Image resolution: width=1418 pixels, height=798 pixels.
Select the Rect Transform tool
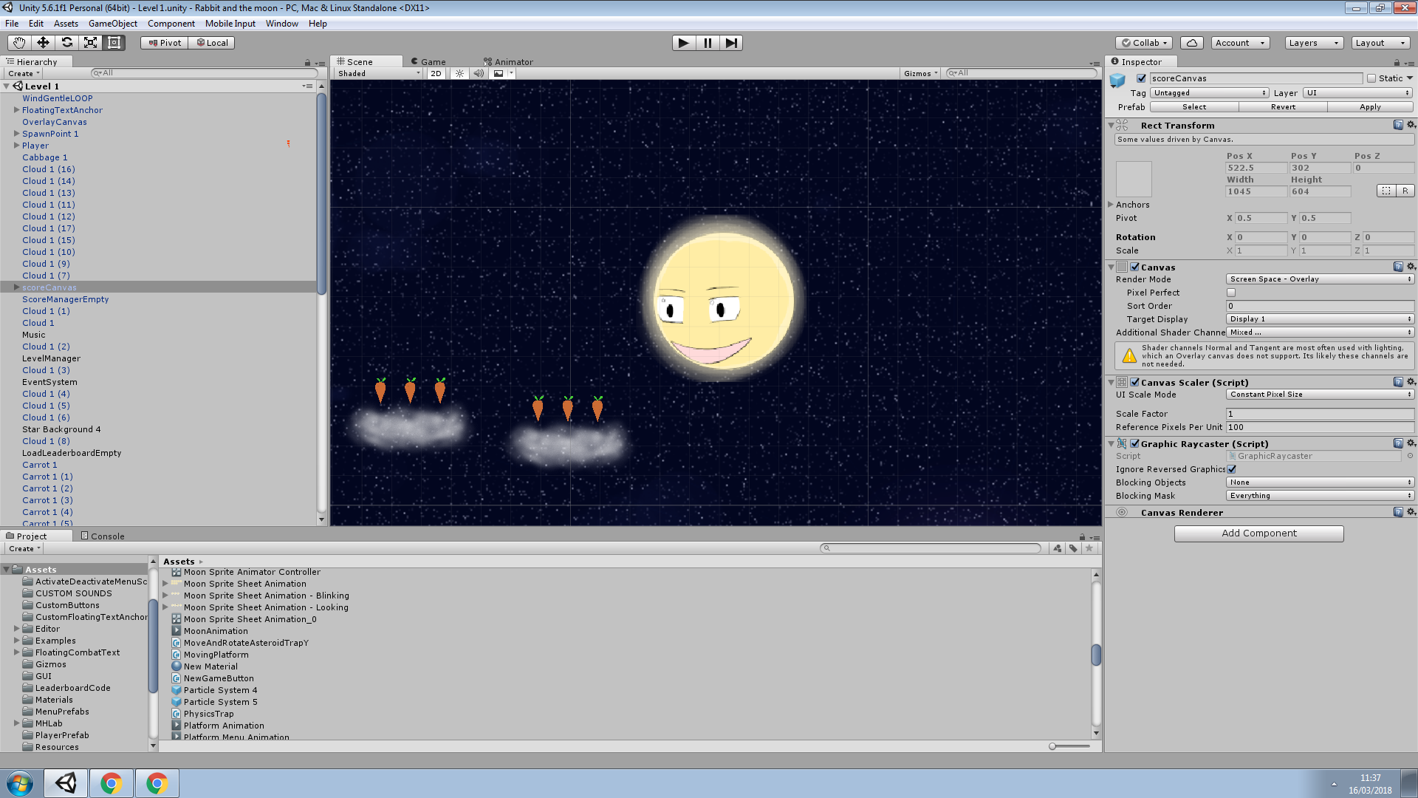tap(114, 43)
